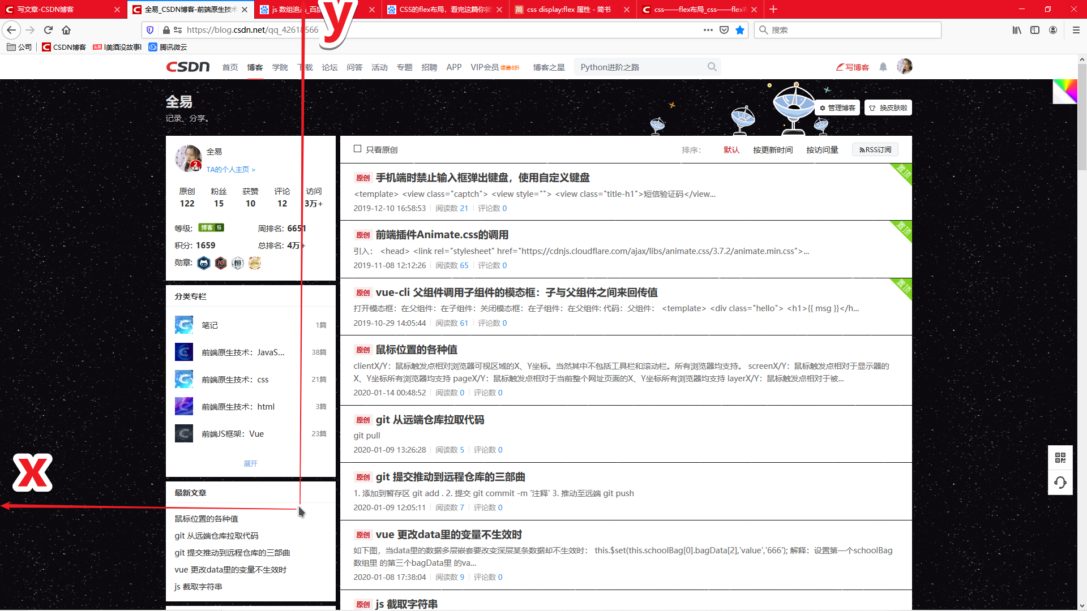This screenshot has height=611, width=1087.
Task: Expand the category list with 展开
Action: point(250,463)
